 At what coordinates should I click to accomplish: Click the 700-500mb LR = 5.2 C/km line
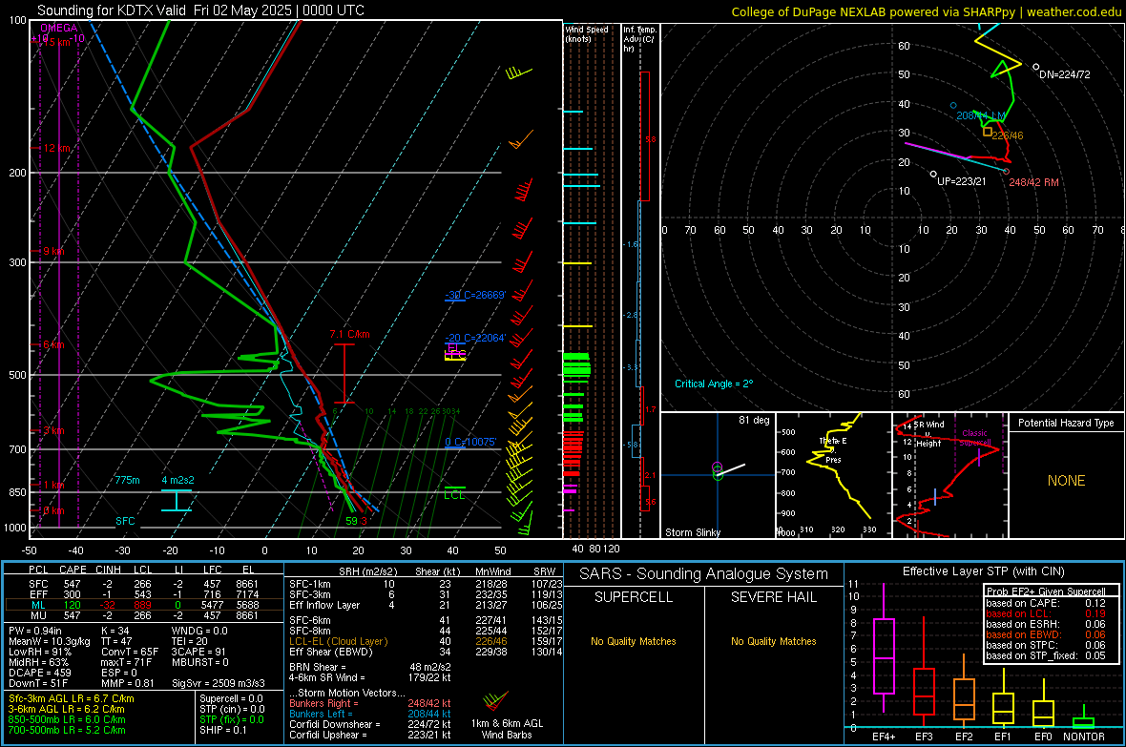click(x=67, y=730)
